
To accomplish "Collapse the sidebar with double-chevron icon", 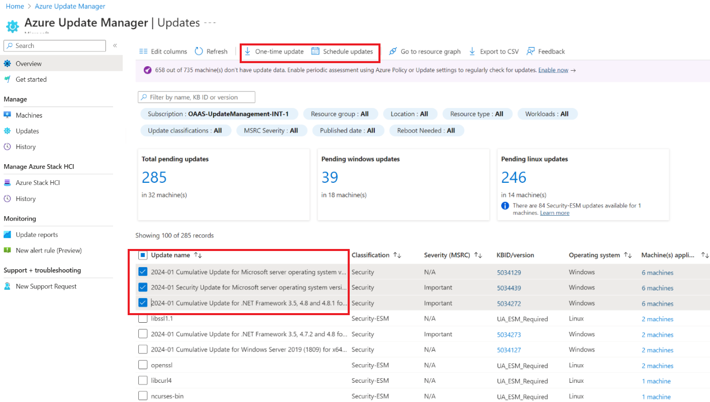I will [115, 45].
